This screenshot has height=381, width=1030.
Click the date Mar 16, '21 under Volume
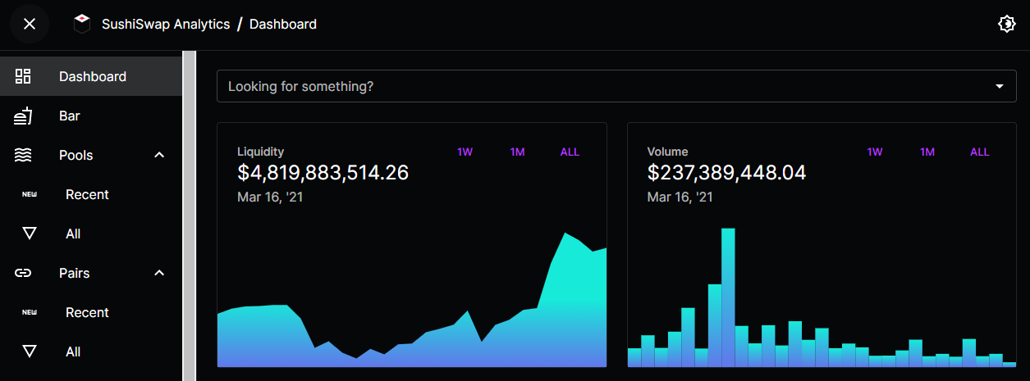(x=680, y=197)
